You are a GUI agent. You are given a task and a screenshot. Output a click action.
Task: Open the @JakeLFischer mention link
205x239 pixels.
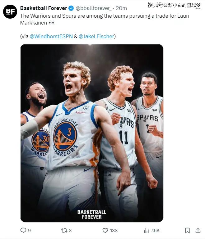pos(96,36)
